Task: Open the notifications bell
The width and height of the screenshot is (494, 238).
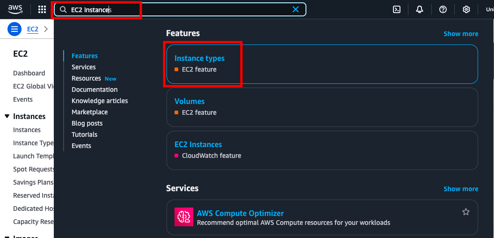Action: [420, 9]
